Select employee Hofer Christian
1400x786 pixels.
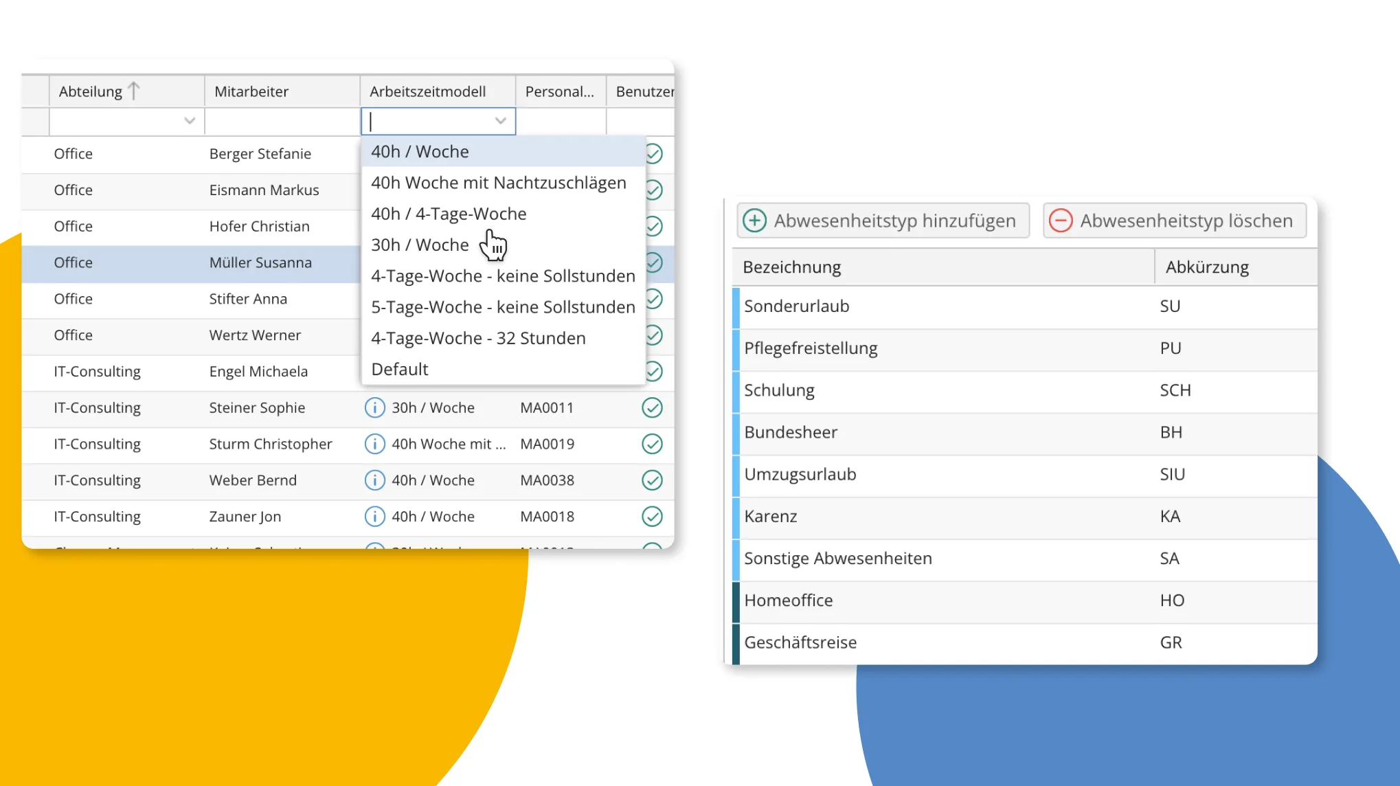click(259, 227)
